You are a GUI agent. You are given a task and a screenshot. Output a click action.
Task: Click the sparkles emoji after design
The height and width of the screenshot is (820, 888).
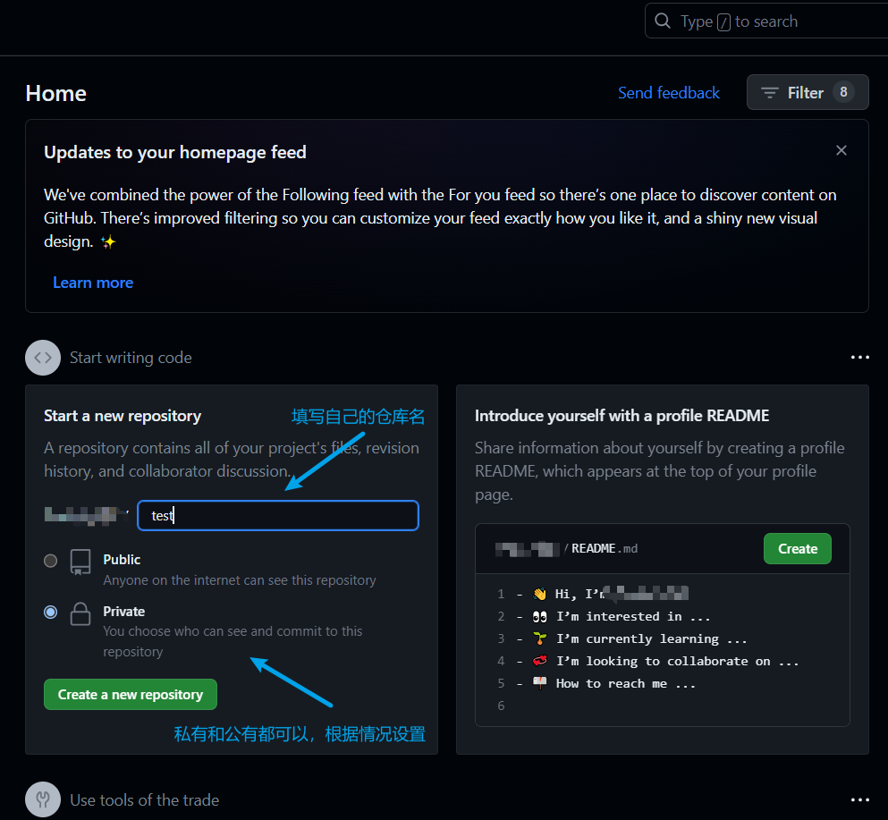[x=107, y=242]
